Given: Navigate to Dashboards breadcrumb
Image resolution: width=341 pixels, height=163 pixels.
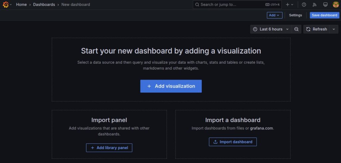Looking at the screenshot, I should (x=44, y=5).
